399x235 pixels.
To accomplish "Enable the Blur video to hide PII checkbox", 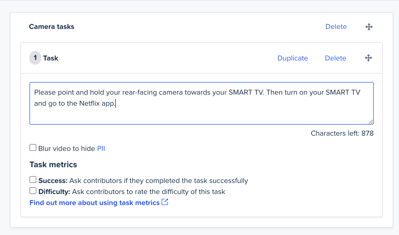I will coord(33,147).
